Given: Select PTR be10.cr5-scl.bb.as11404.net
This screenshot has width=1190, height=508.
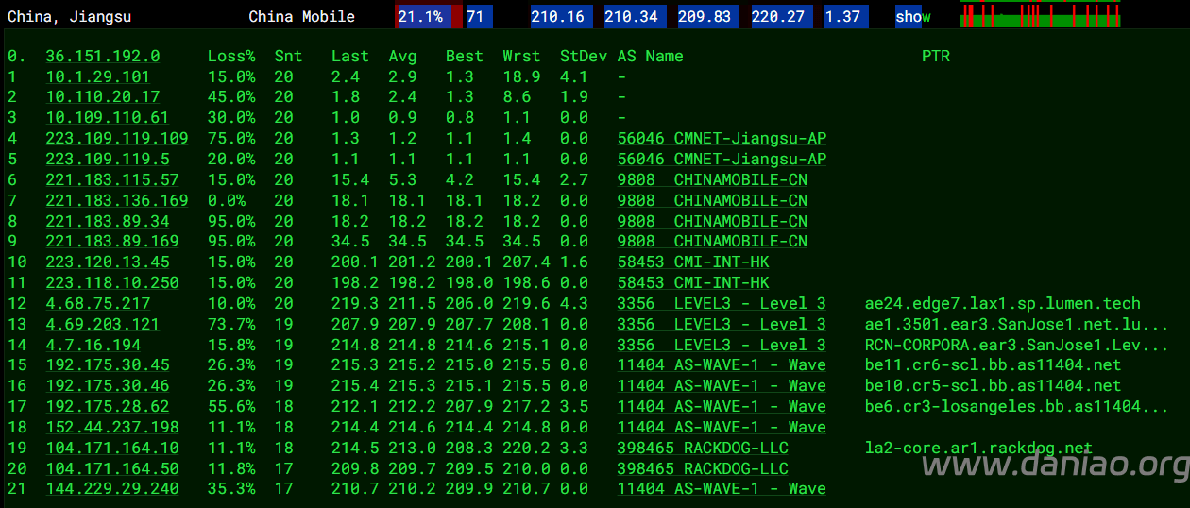Looking at the screenshot, I should (x=994, y=386).
